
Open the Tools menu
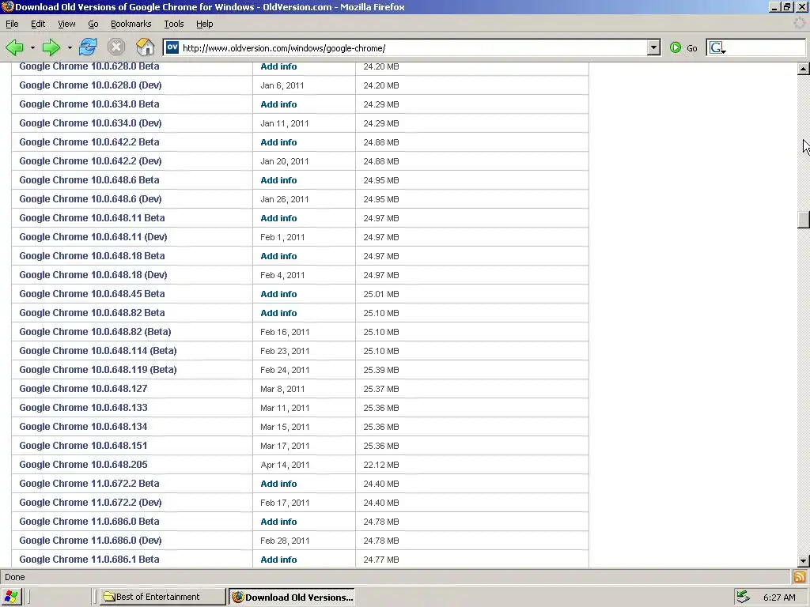[173, 24]
